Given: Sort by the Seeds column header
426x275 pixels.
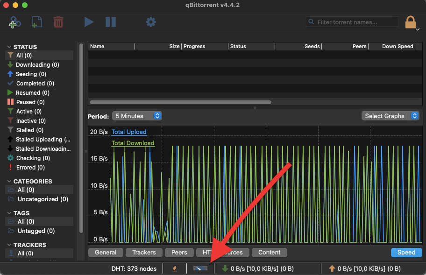Looking at the screenshot, I should (298, 46).
